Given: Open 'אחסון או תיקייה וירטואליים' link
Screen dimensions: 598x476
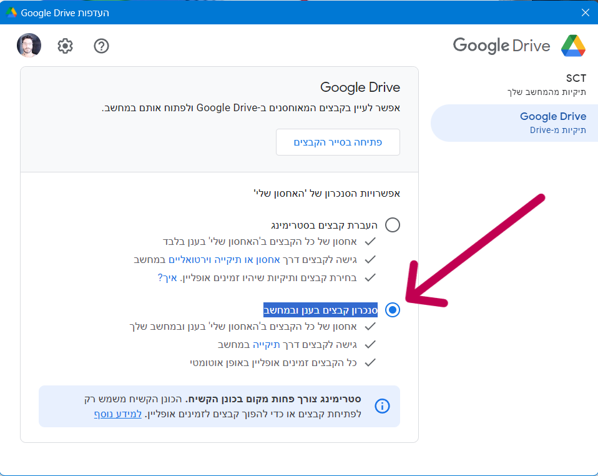Looking at the screenshot, I should (x=224, y=260).
